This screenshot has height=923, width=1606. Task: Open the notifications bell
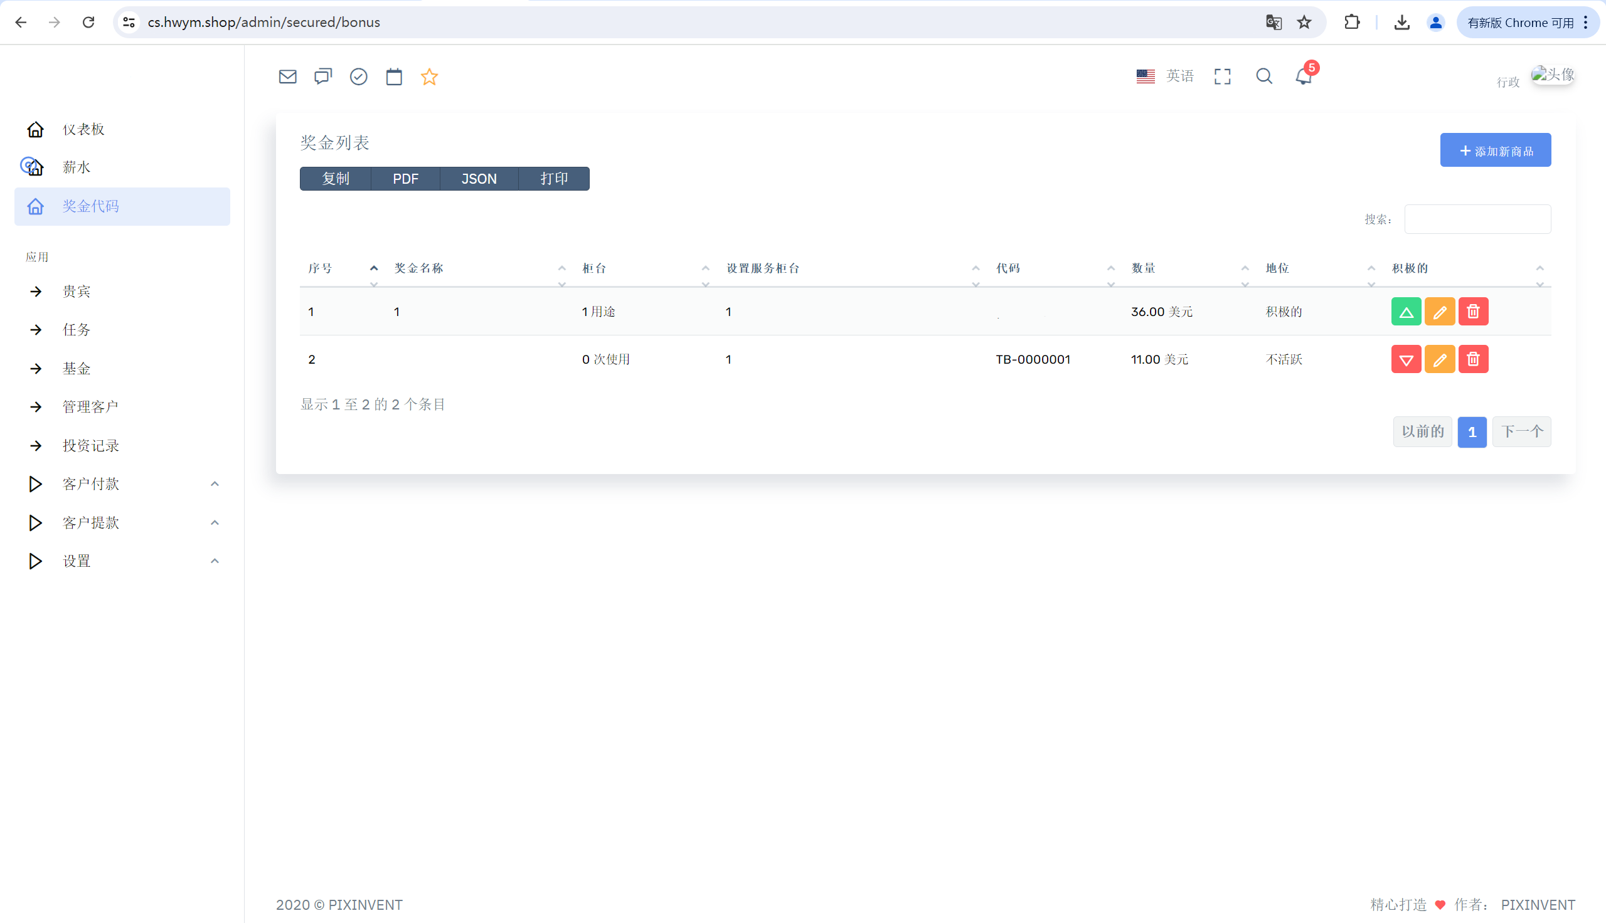point(1303,76)
